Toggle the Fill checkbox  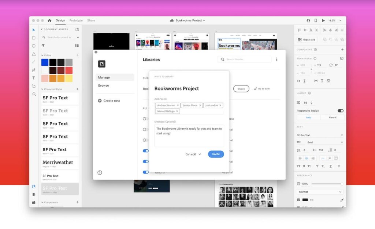[298, 200]
